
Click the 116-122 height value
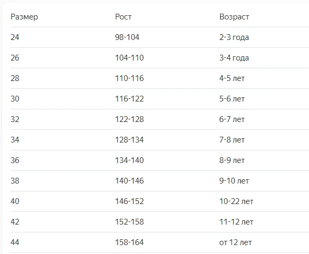[x=129, y=99]
